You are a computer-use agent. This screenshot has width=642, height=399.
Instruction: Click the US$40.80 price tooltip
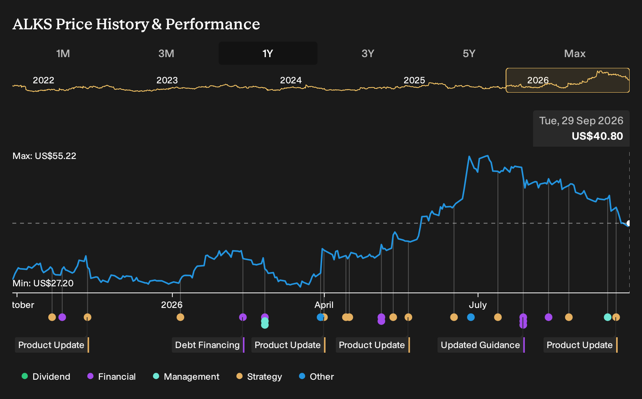coord(581,128)
